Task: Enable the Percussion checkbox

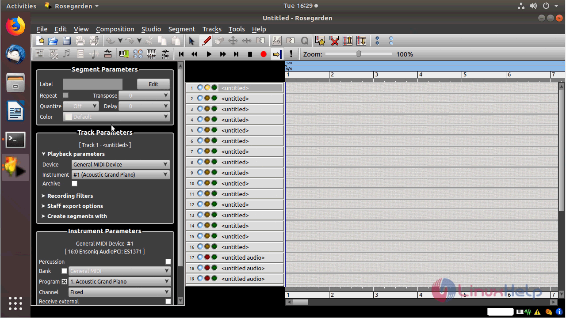Action: click(x=168, y=261)
